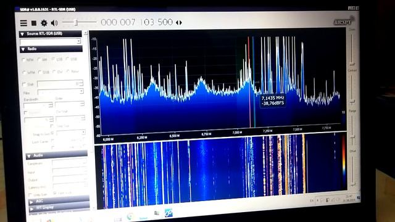
Task: Click the Shift frequency offset field
Action: coord(60,83)
